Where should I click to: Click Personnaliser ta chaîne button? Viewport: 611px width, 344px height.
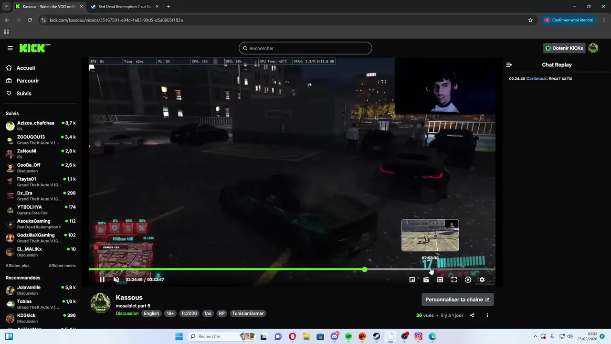click(x=457, y=300)
